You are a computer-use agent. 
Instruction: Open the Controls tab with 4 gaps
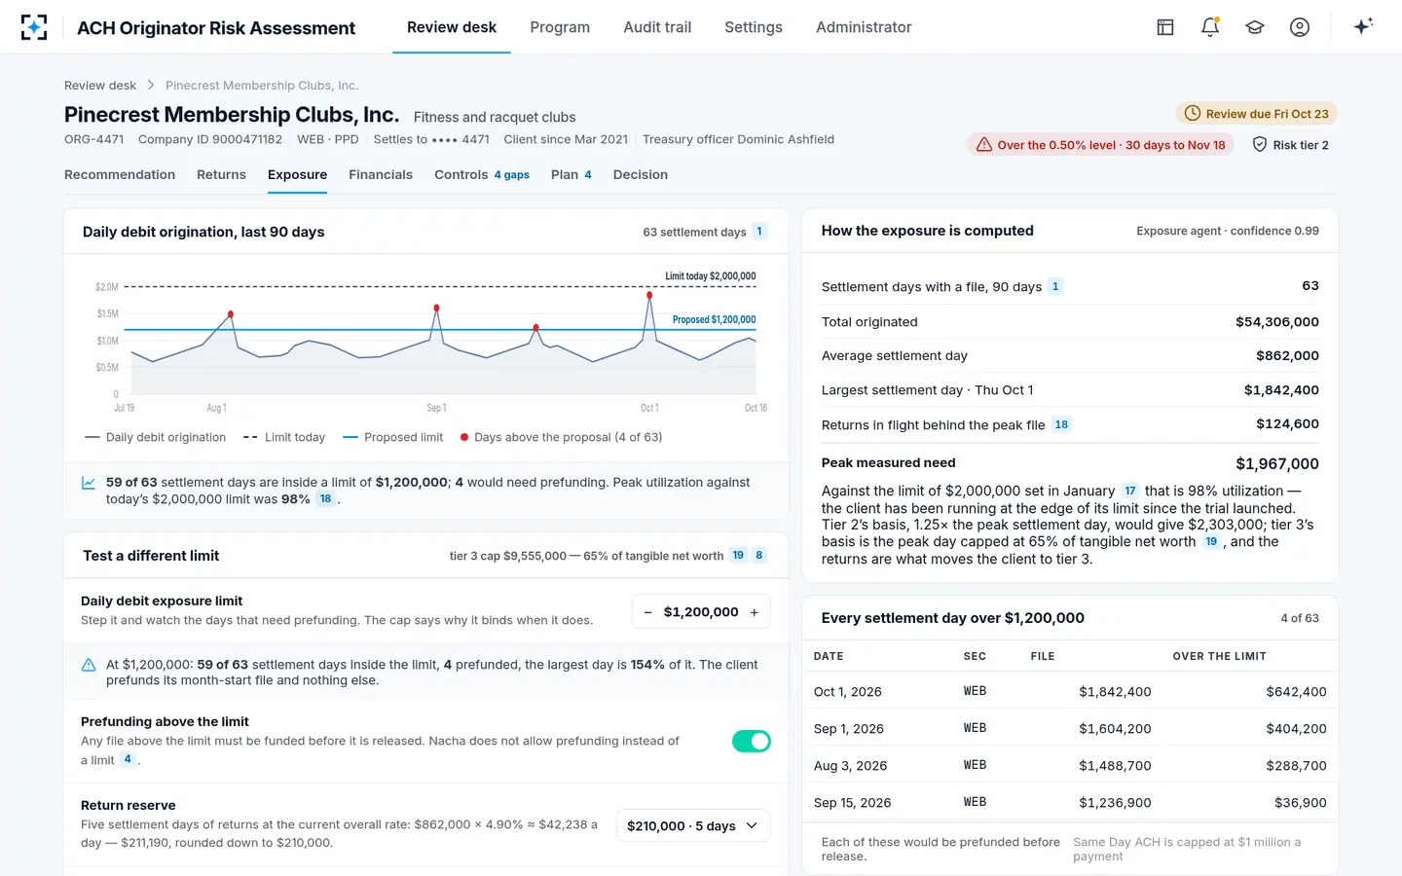(x=482, y=175)
